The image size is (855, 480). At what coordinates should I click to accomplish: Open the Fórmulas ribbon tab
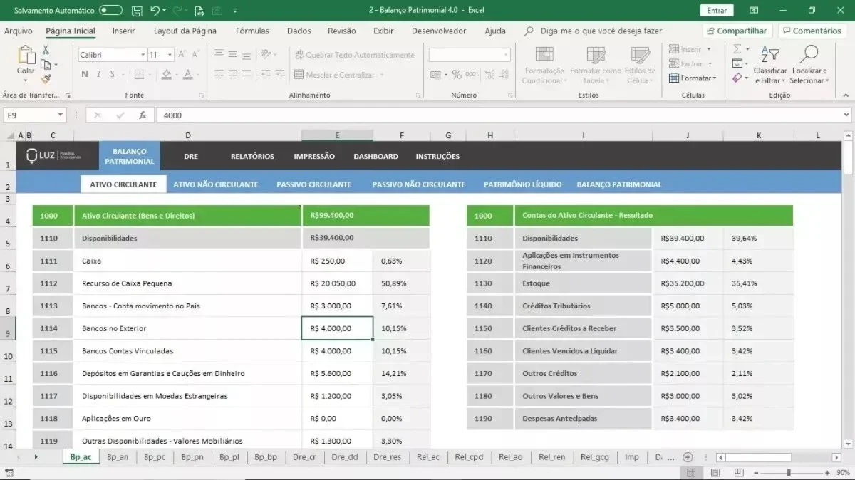[x=252, y=31]
